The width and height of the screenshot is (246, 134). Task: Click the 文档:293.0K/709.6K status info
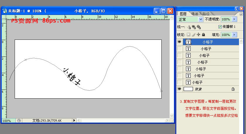click(x=47, y=121)
